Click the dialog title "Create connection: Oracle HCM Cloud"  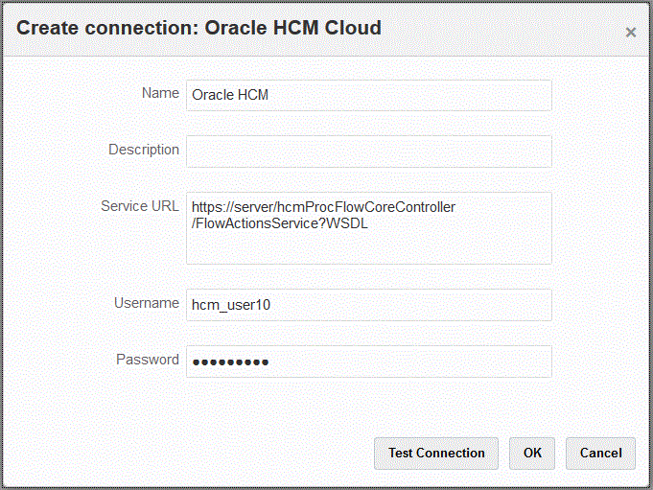pyautogui.click(x=198, y=28)
